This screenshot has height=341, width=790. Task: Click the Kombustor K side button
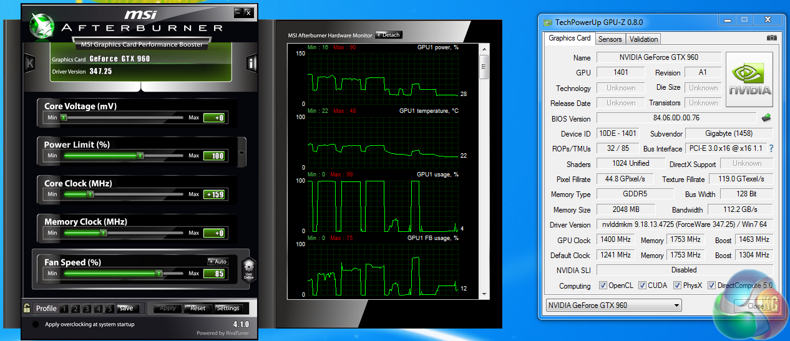(x=29, y=63)
